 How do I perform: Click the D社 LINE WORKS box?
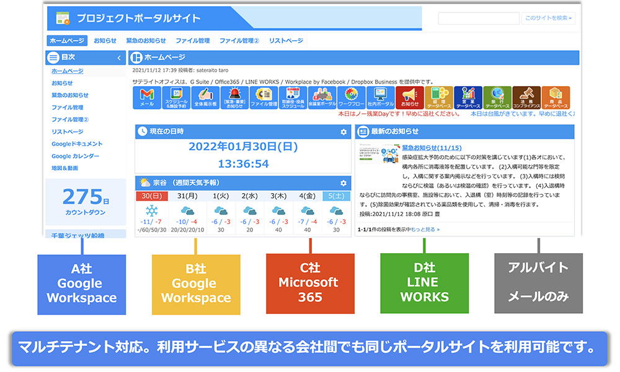click(424, 283)
